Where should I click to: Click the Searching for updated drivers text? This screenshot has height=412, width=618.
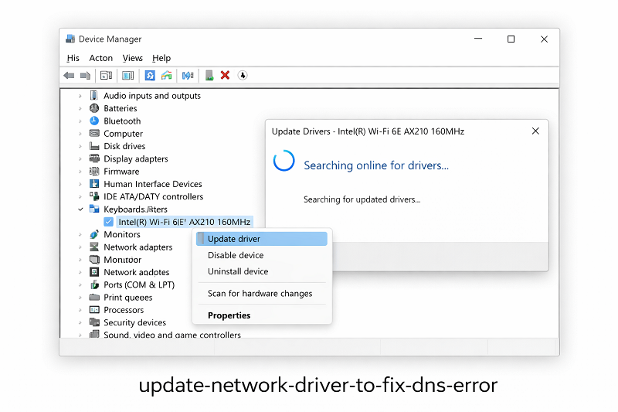point(362,199)
